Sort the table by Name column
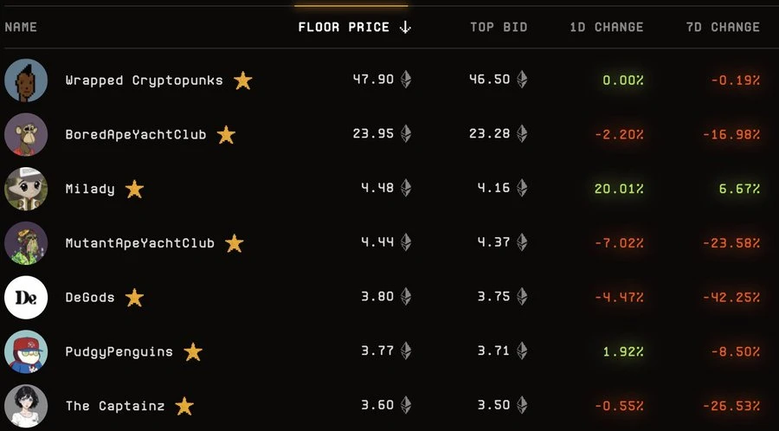This screenshot has width=779, height=431. pyautogui.click(x=21, y=28)
